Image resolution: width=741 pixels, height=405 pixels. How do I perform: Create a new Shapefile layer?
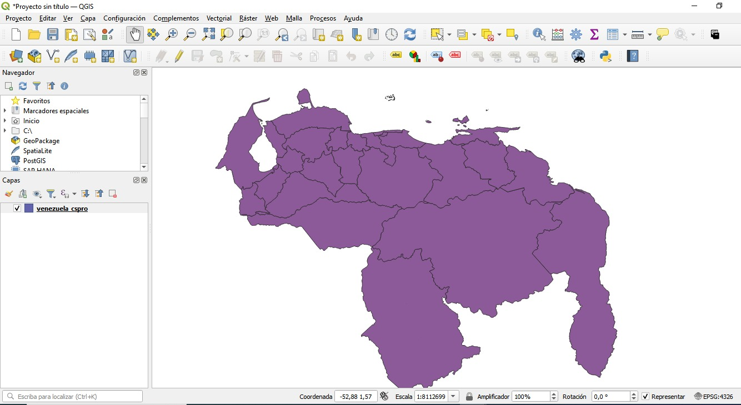click(x=53, y=56)
